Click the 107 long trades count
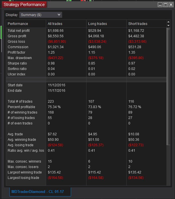 coord(91,102)
